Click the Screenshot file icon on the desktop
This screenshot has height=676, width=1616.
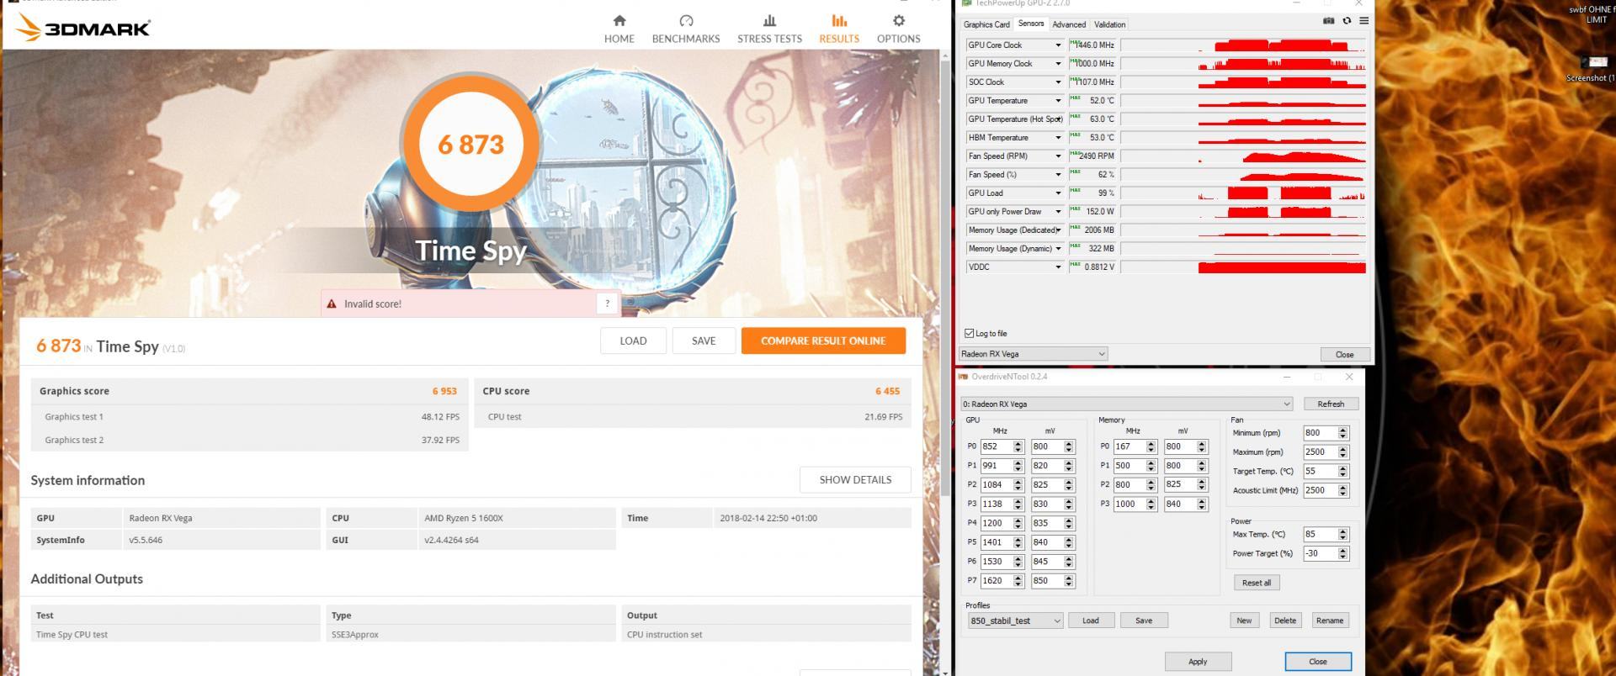pyautogui.click(x=1592, y=68)
